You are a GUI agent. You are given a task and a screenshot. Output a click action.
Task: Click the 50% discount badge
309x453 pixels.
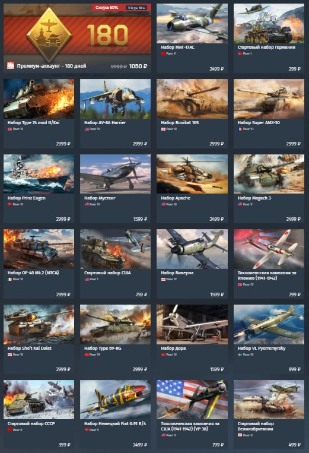pos(107,8)
